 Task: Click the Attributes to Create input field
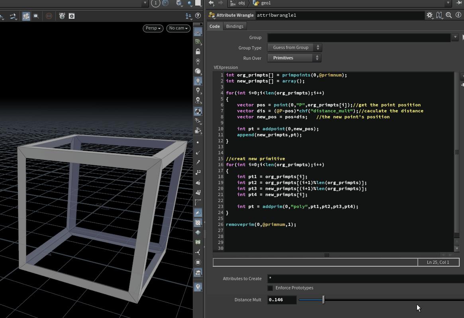364,279
